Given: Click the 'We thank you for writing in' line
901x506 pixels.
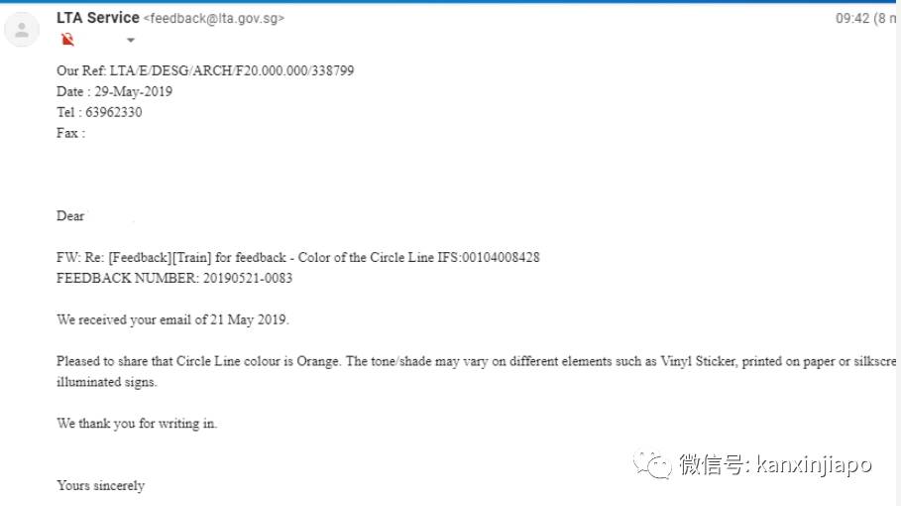Looking at the screenshot, I should pyautogui.click(x=137, y=424).
